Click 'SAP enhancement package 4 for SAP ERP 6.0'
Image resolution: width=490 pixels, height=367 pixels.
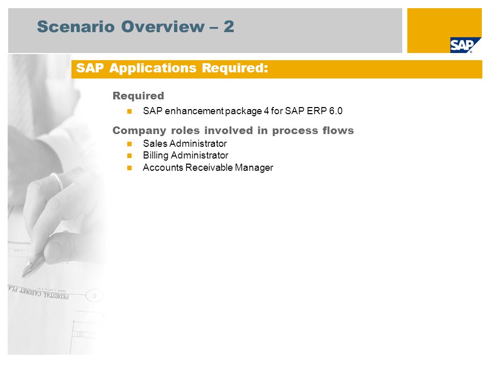tap(242, 111)
